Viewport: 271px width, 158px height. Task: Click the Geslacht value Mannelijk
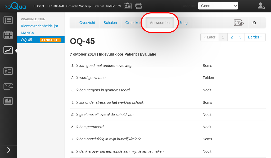[85, 6]
